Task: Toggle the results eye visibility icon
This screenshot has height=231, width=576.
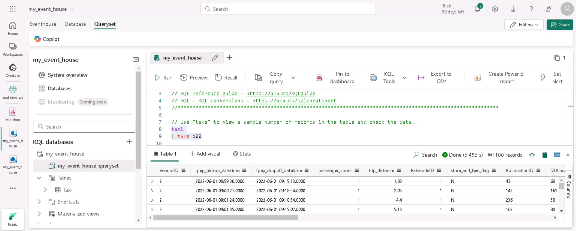Action: click(x=532, y=155)
